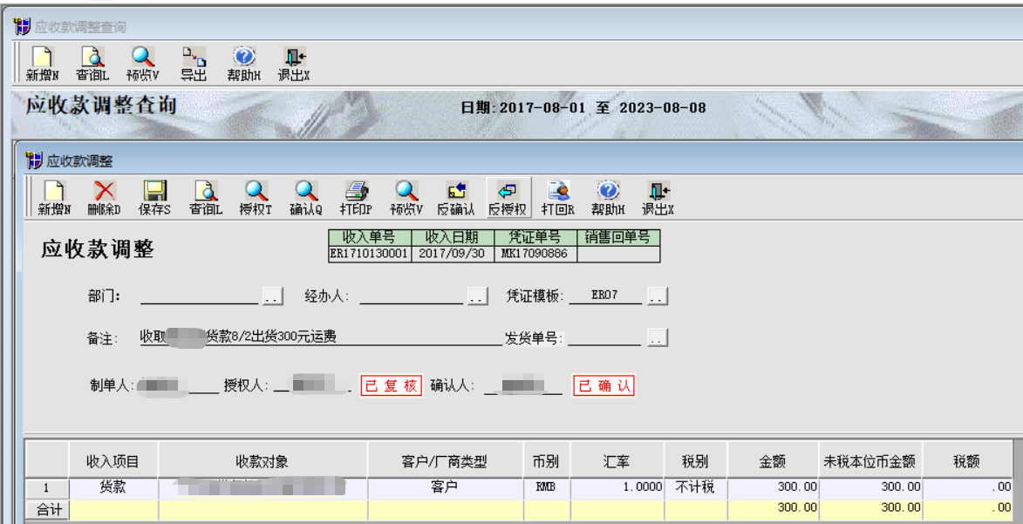Click the 已复核 status stamp
Image resolution: width=1023 pixels, height=524 pixels.
392,385
